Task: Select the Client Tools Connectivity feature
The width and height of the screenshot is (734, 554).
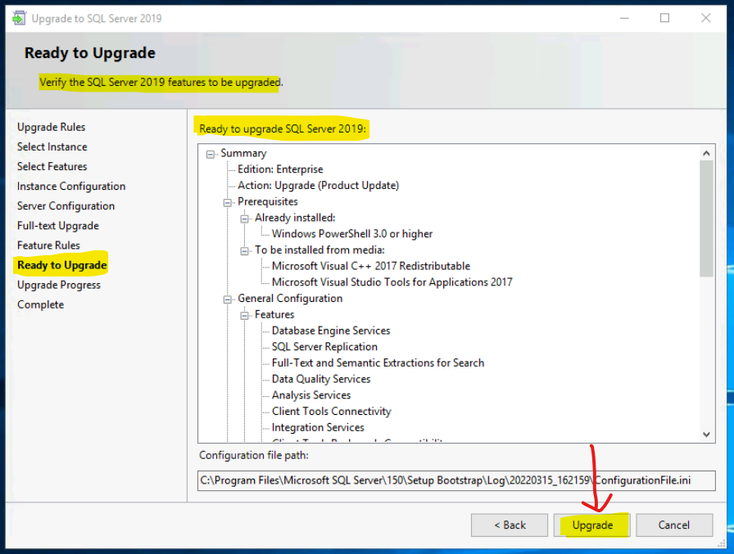Action: pos(332,412)
